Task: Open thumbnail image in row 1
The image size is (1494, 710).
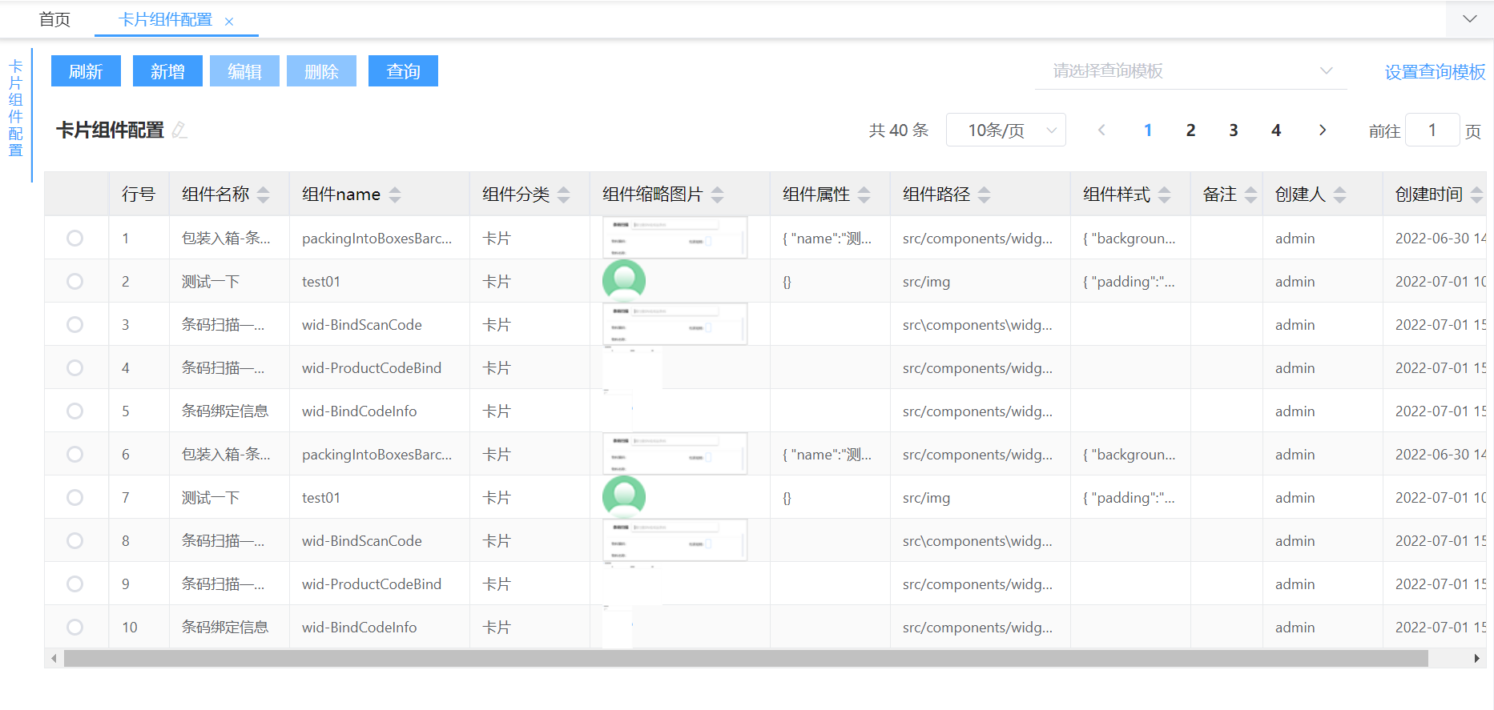Action: (675, 238)
